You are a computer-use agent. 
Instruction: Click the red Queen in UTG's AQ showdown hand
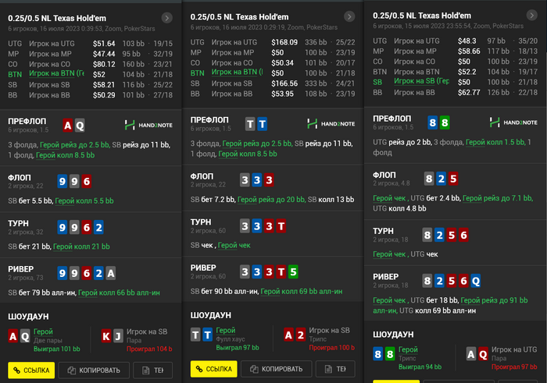(483, 354)
